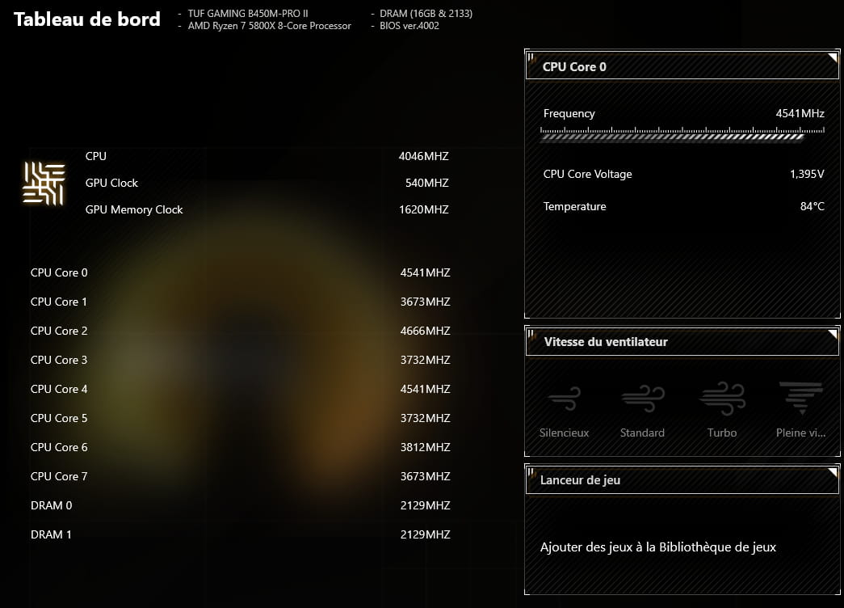Expand the CPU Core 0 panel corner arrow
This screenshot has width=844, height=608.
(832, 57)
